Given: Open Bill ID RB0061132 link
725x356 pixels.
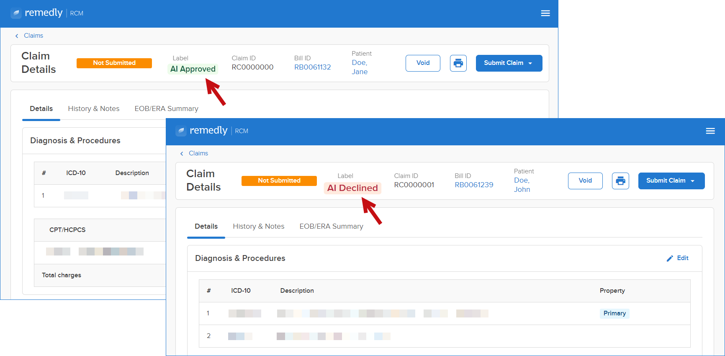Looking at the screenshot, I should tap(312, 67).
